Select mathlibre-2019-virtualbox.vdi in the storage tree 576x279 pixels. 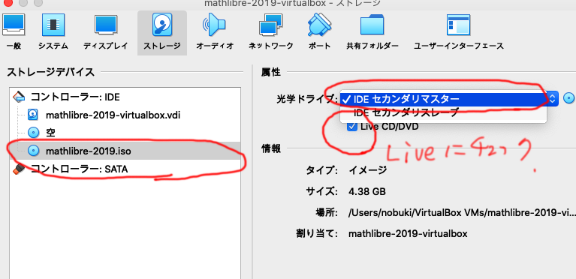pos(113,115)
